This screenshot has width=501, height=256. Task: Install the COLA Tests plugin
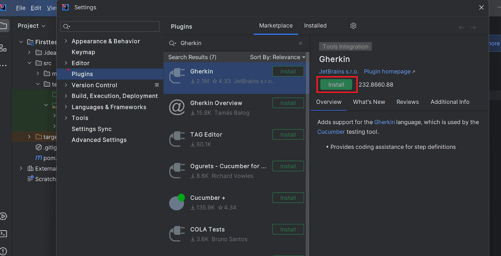click(x=288, y=229)
